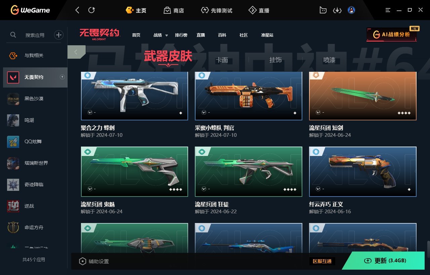Screen dimensions: 430x275
Task: Open the AI战绩分析 banner
Action: tap(392, 35)
